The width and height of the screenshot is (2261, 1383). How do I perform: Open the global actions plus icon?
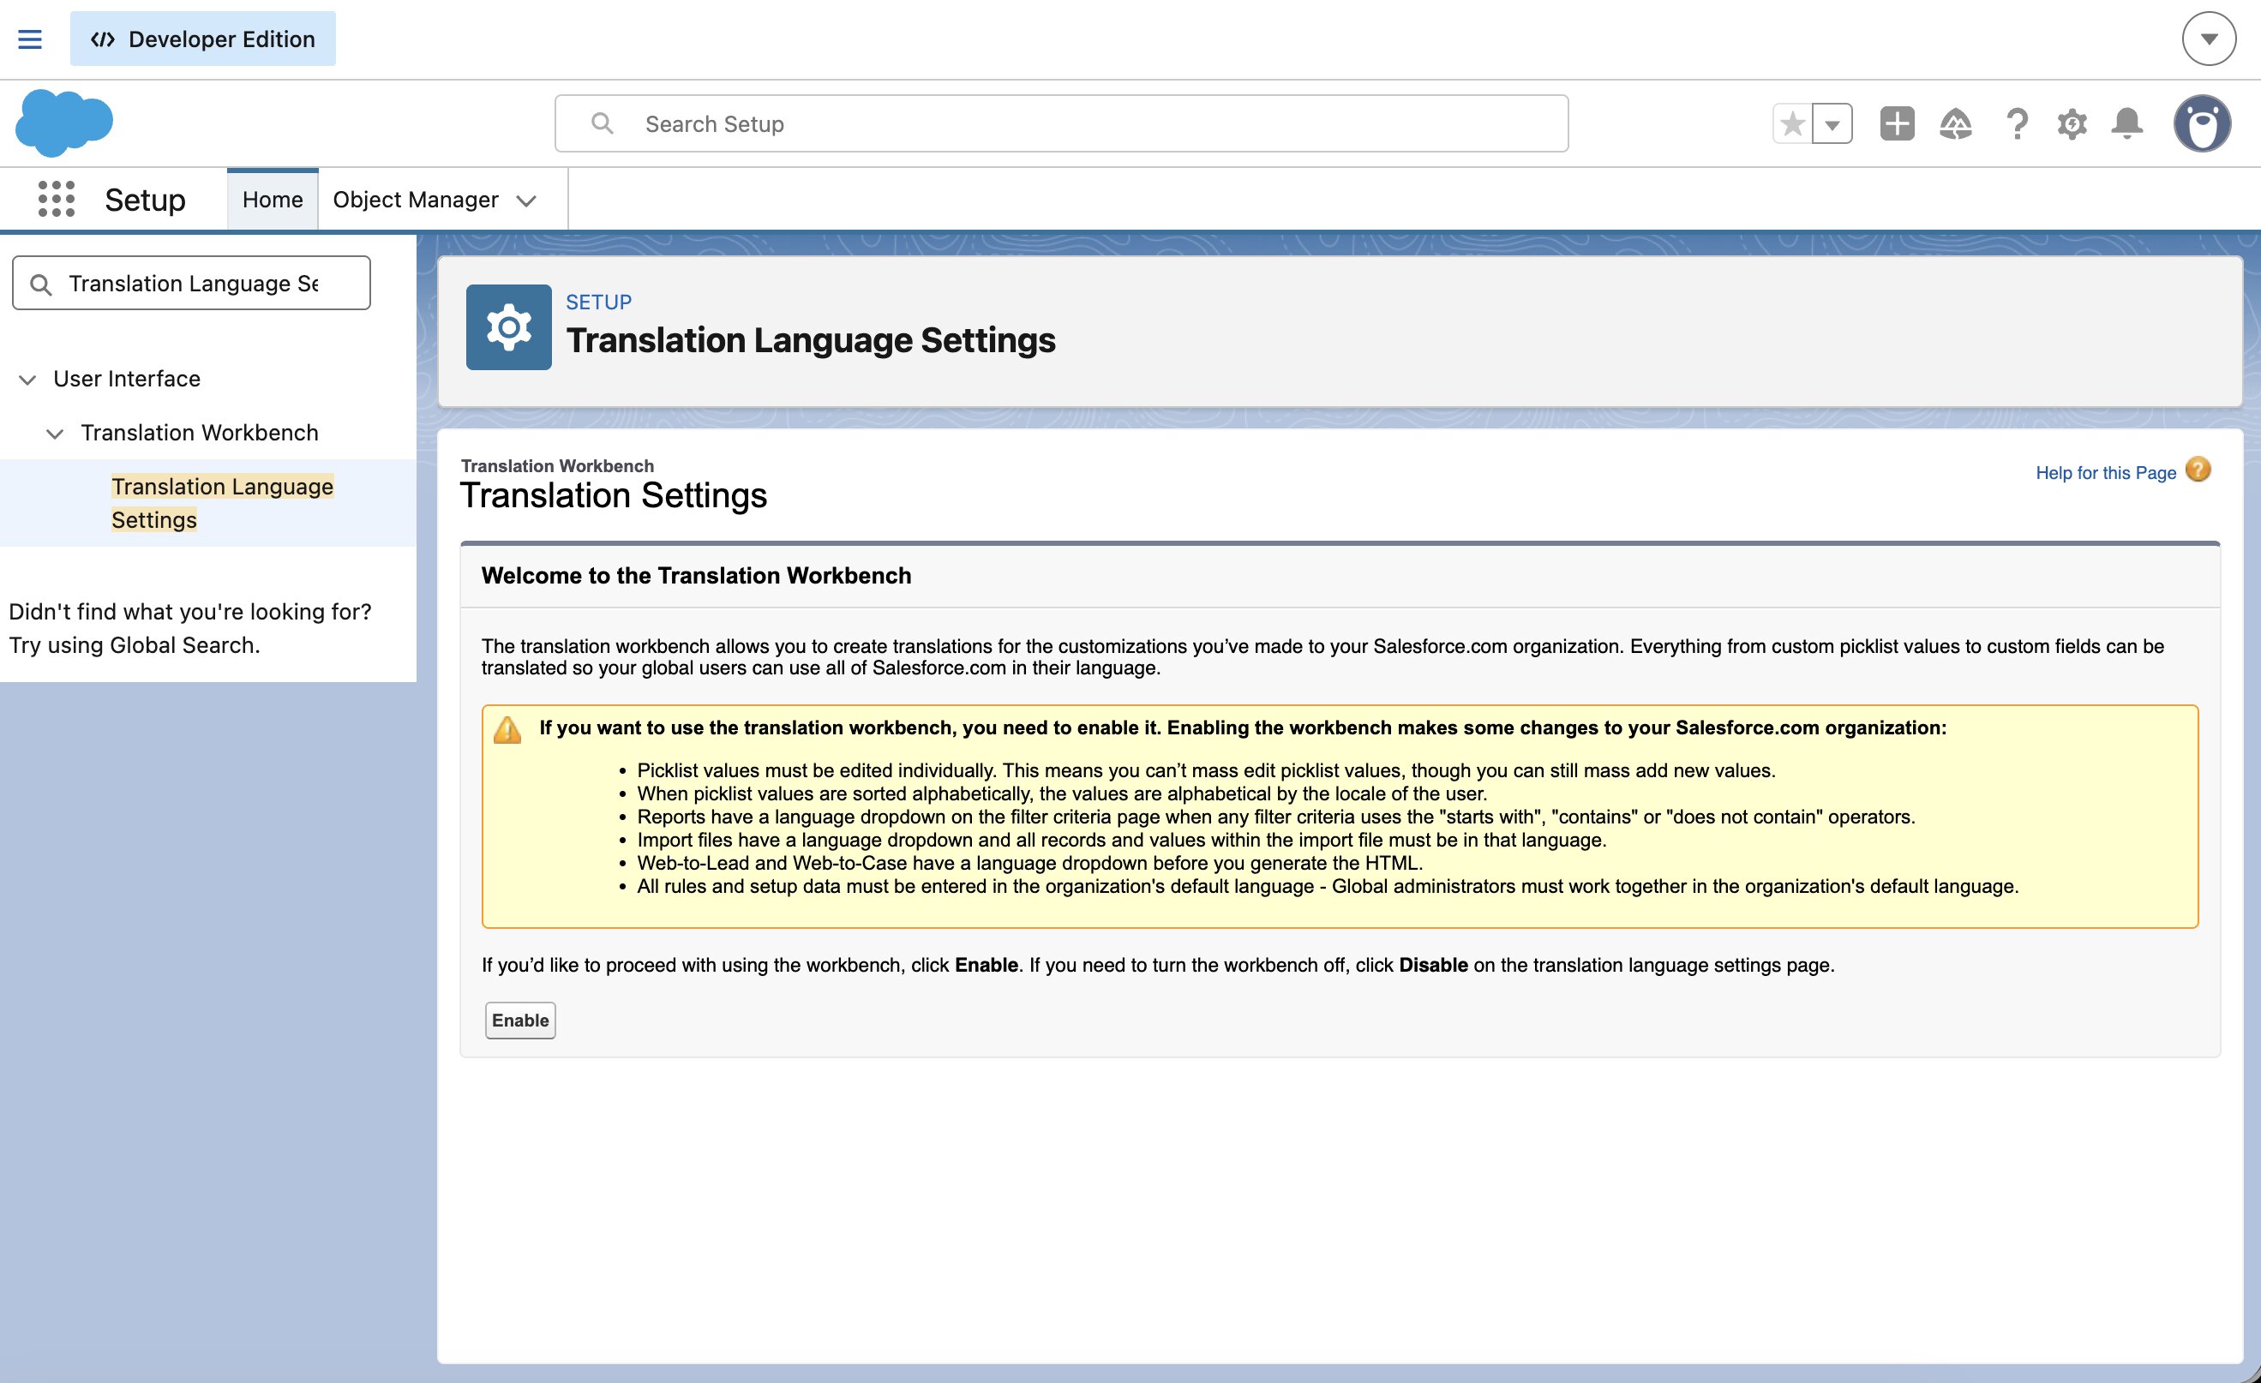pos(1897,123)
